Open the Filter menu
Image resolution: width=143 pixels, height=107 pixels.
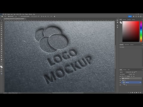(21, 14)
